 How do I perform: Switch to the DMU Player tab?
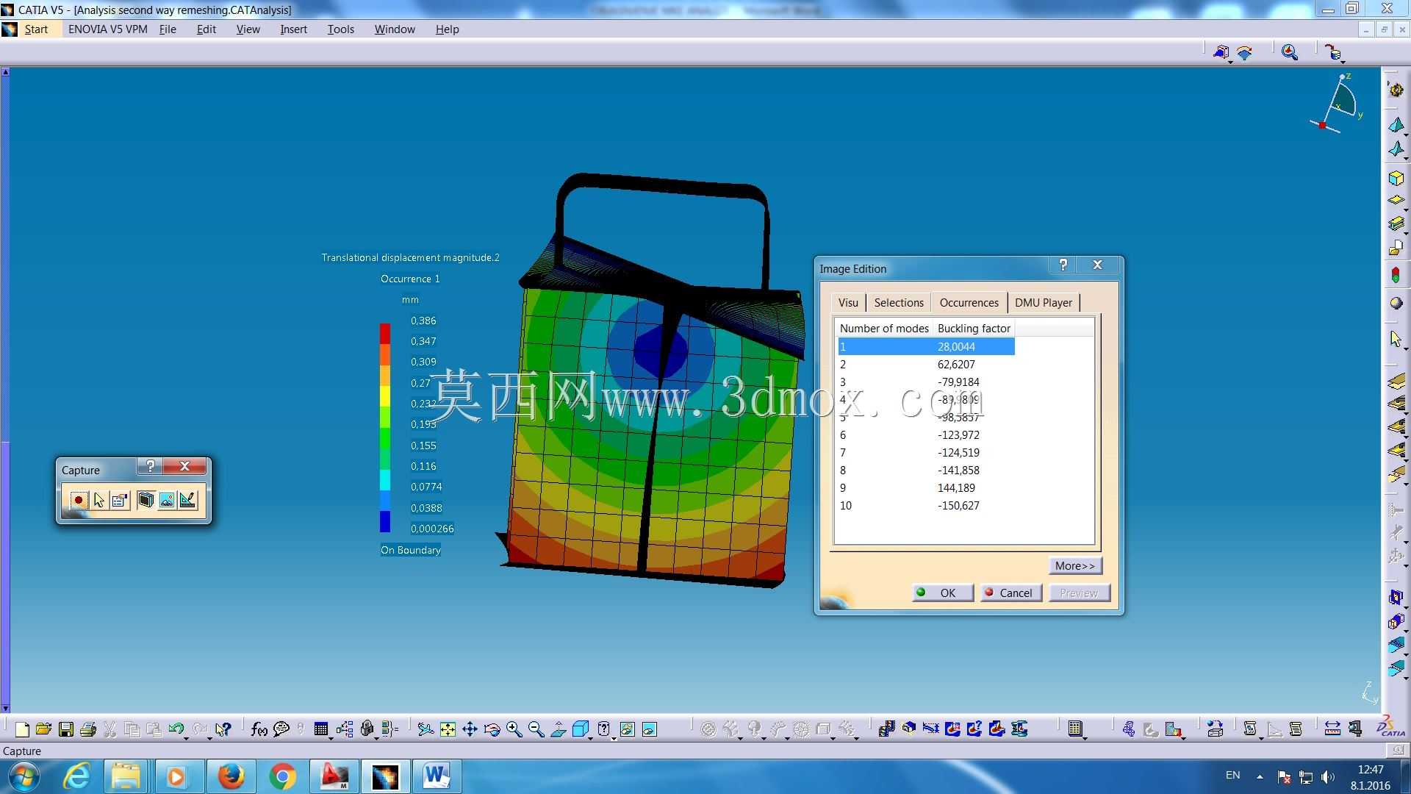tap(1044, 303)
